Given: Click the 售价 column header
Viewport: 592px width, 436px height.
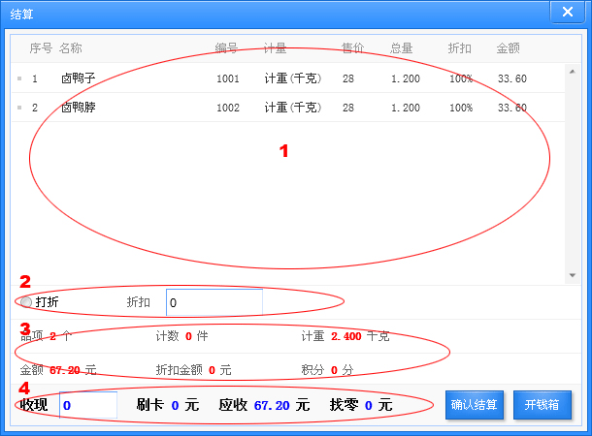Looking at the screenshot, I should point(352,48).
